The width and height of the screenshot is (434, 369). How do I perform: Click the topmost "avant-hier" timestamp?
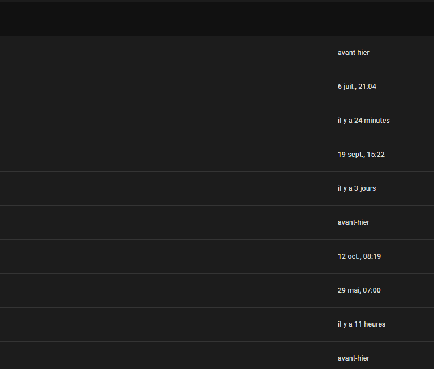coord(353,53)
